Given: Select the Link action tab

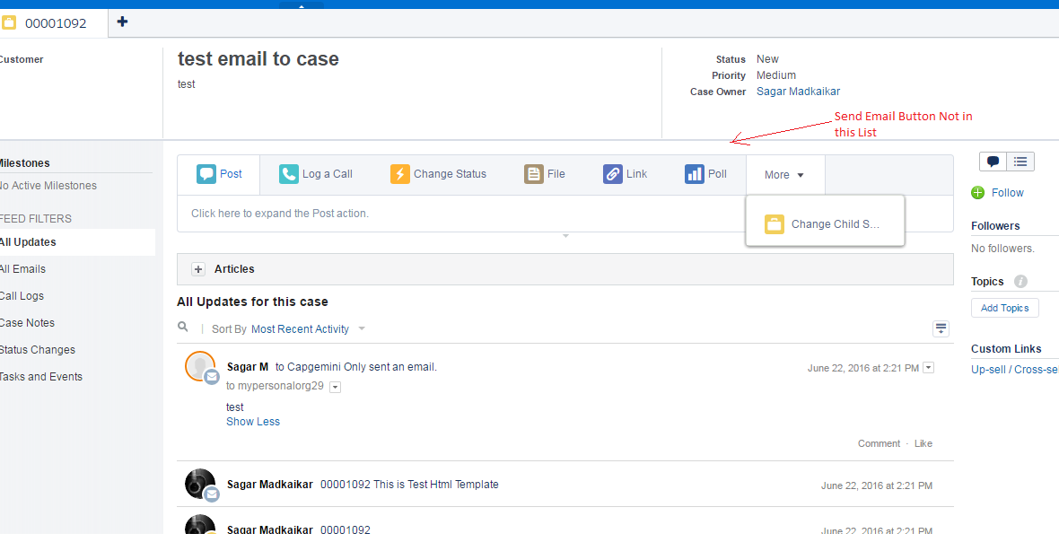Looking at the screenshot, I should tap(625, 174).
